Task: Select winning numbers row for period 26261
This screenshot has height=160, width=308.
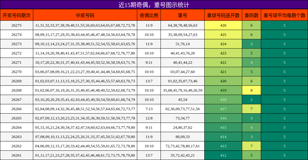Action: pos(85,155)
